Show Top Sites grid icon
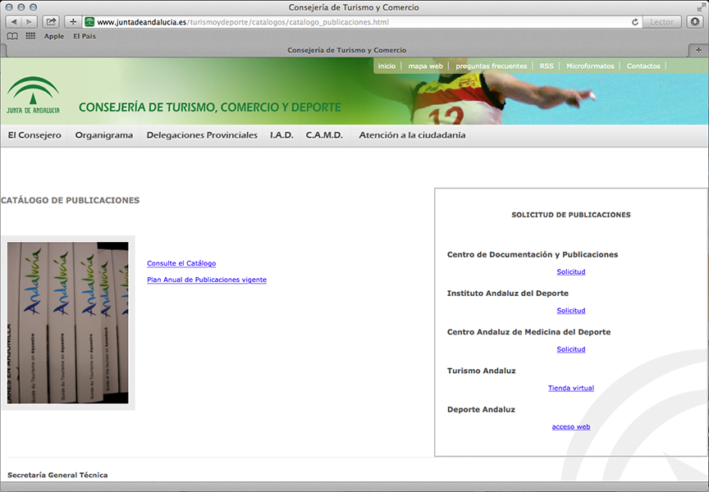 [x=30, y=36]
